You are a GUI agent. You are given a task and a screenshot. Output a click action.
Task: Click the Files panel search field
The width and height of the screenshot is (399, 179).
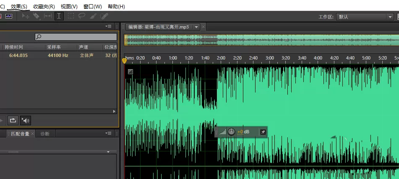(x=76, y=37)
